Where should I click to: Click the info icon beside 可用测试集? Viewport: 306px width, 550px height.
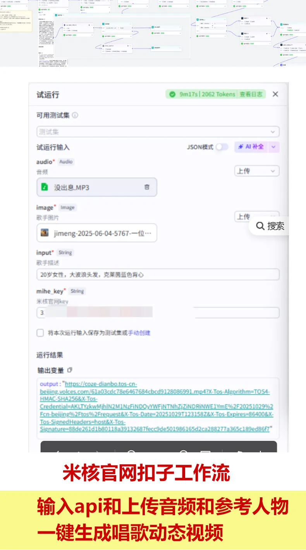(x=75, y=115)
